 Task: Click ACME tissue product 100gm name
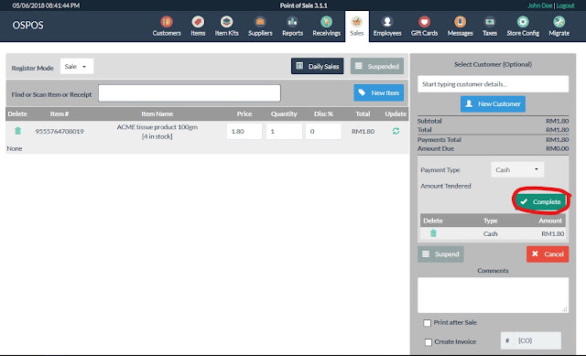157,127
